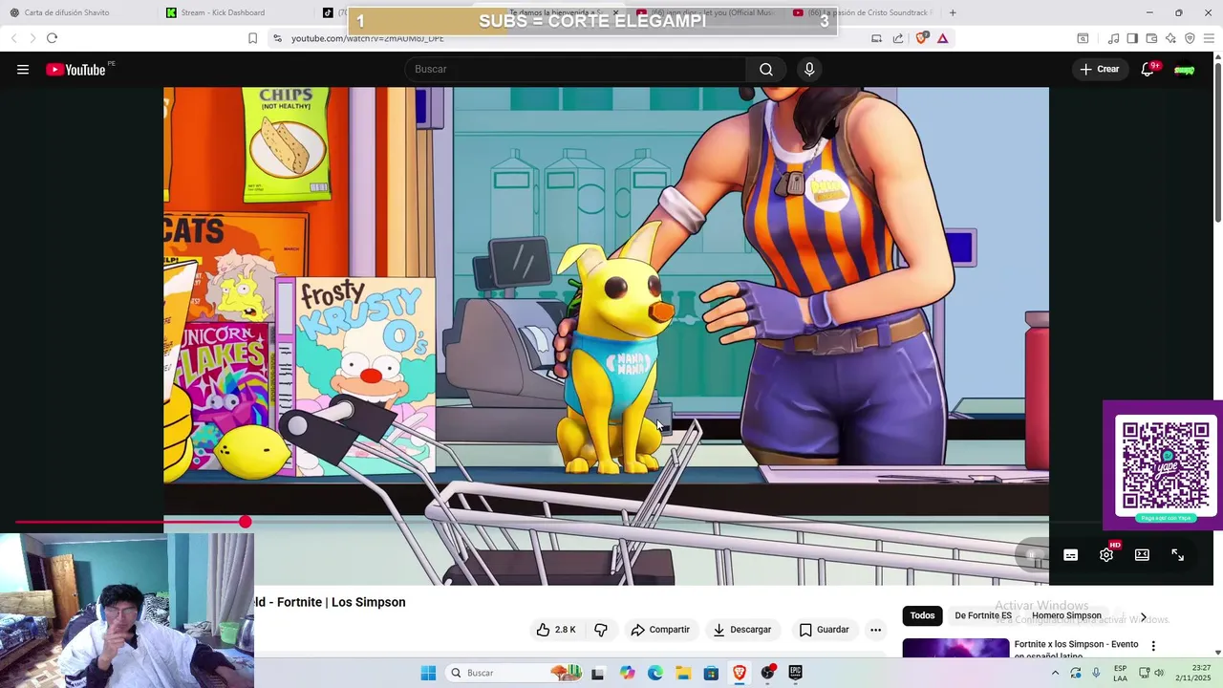This screenshot has height=688, width=1223.
Task: Enter fullscreen on the video player
Action: [1178, 554]
